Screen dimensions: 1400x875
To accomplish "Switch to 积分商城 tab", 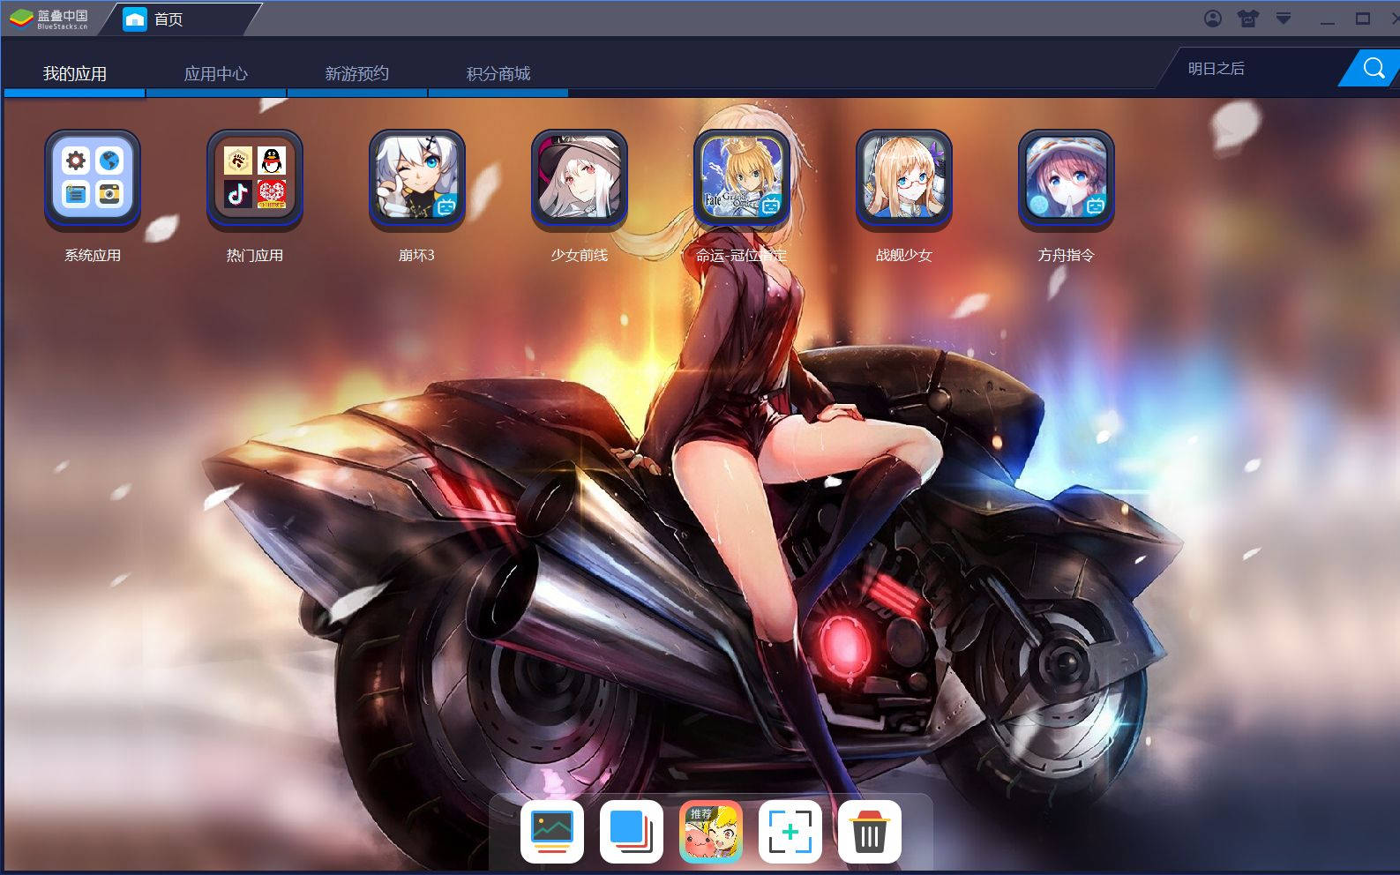I will point(498,74).
